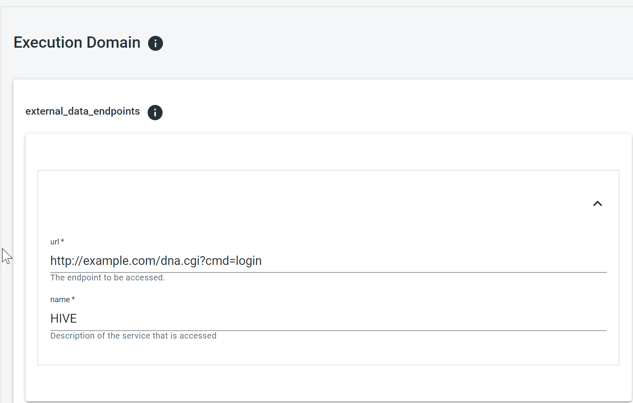This screenshot has width=633, height=403.
Task: Click the external_data_endpoints section title
Action: [82, 111]
